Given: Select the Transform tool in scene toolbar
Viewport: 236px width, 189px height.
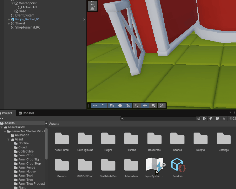Looking at the screenshot, I should (x=92, y=8).
